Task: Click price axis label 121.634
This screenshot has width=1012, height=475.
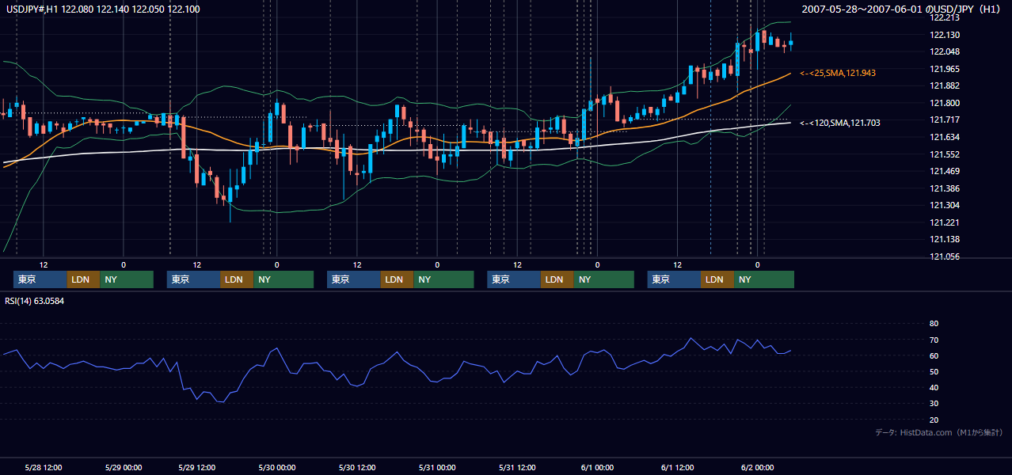Action: pos(945,137)
